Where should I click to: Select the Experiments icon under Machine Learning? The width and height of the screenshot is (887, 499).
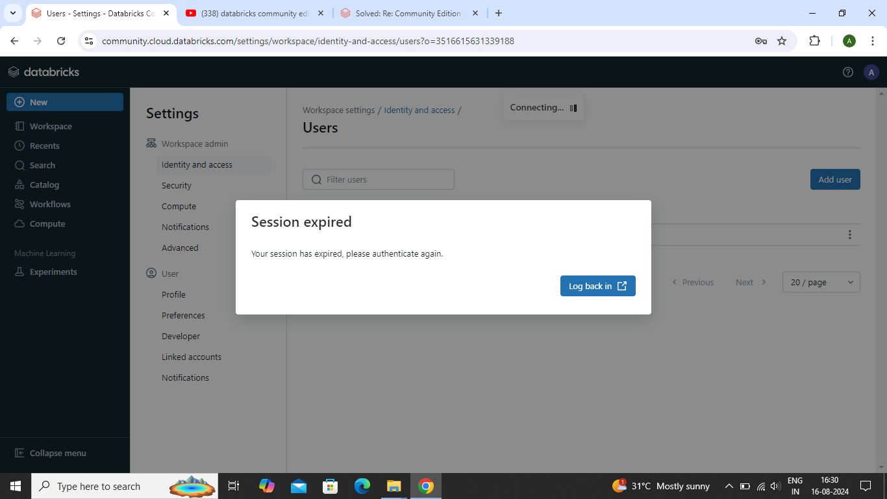pos(53,272)
